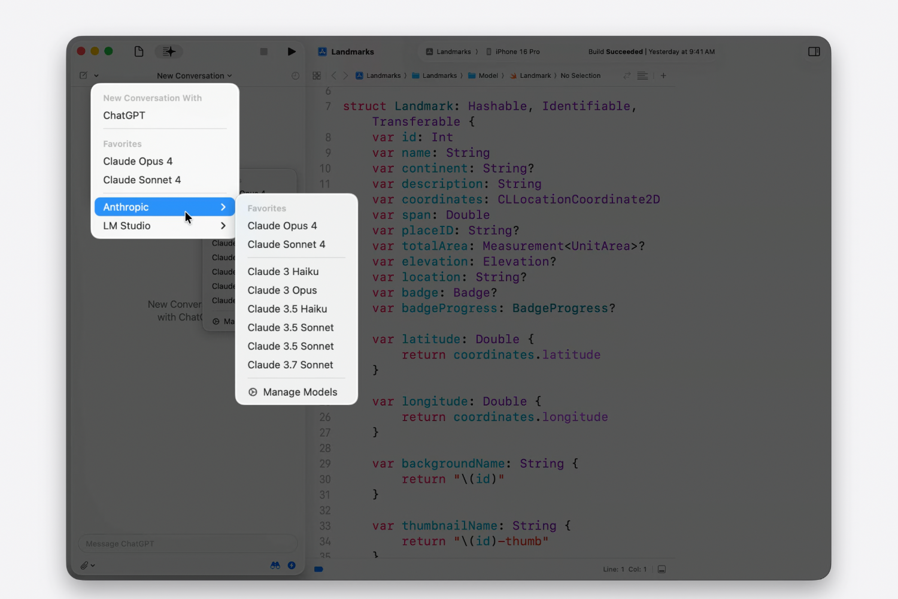Go forward with the right arrow in jump bar
Screen dimensions: 898x599
click(x=345, y=75)
